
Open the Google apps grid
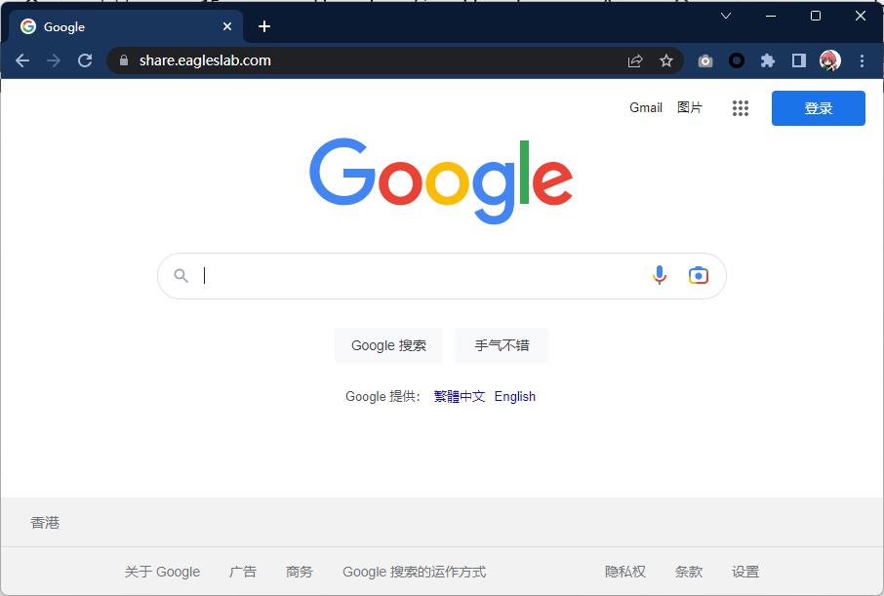(741, 108)
